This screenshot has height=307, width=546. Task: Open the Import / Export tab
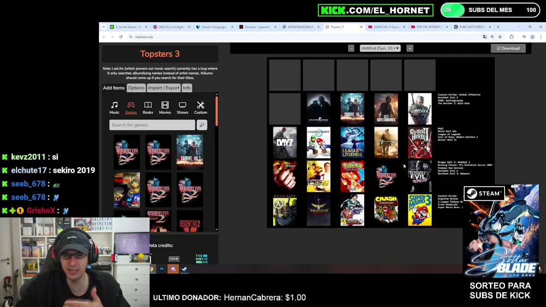point(164,88)
